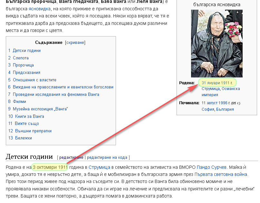The image size is (260, 203).
Task: Open the Детски години TOC entry
Action: 25,50
